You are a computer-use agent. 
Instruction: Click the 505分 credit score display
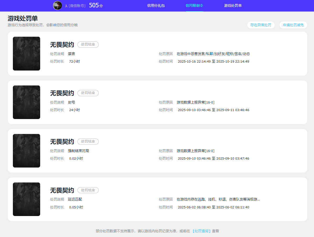(x=95, y=5)
